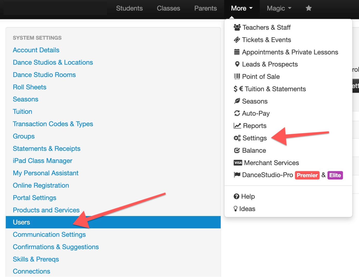This screenshot has height=277, width=359.
Task: Go to iPad Class Manager settings
Action: coord(42,161)
